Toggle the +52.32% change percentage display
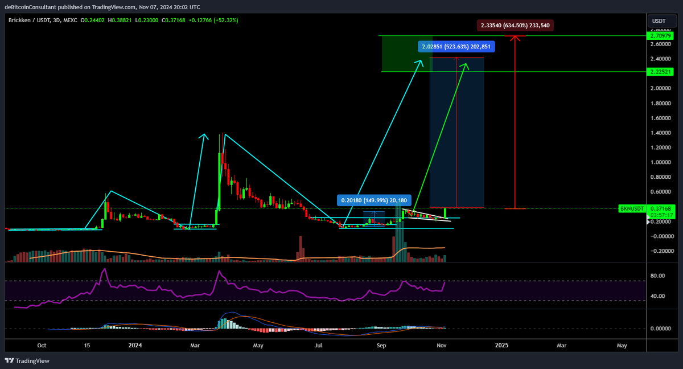This screenshot has width=683, height=369. tap(225, 19)
